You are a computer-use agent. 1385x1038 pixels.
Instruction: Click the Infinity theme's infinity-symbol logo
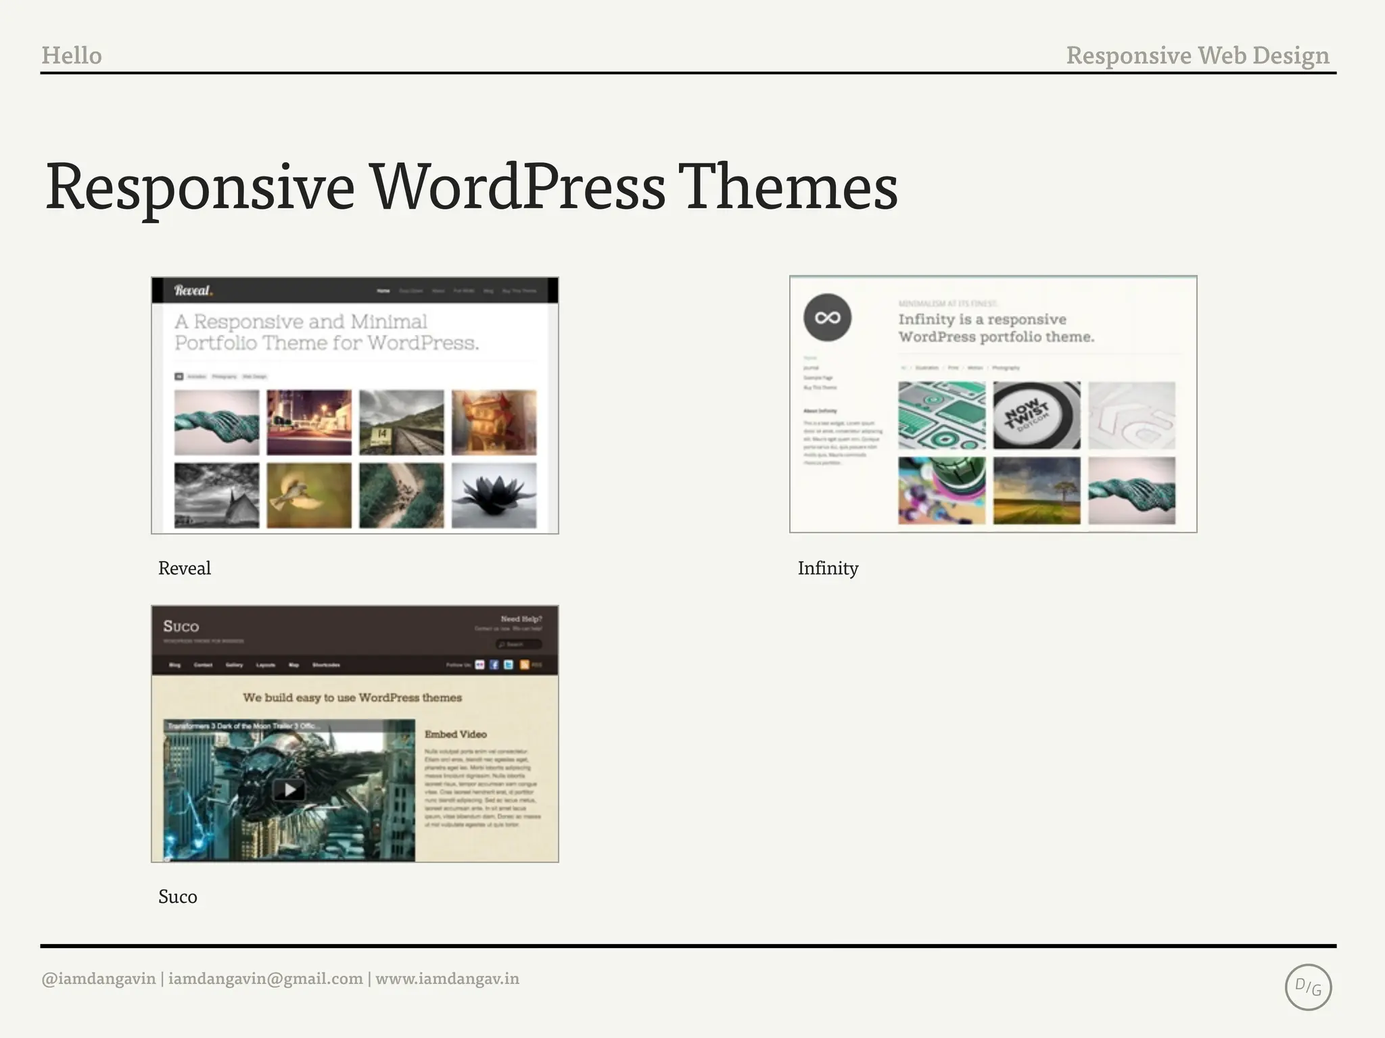[x=827, y=318]
